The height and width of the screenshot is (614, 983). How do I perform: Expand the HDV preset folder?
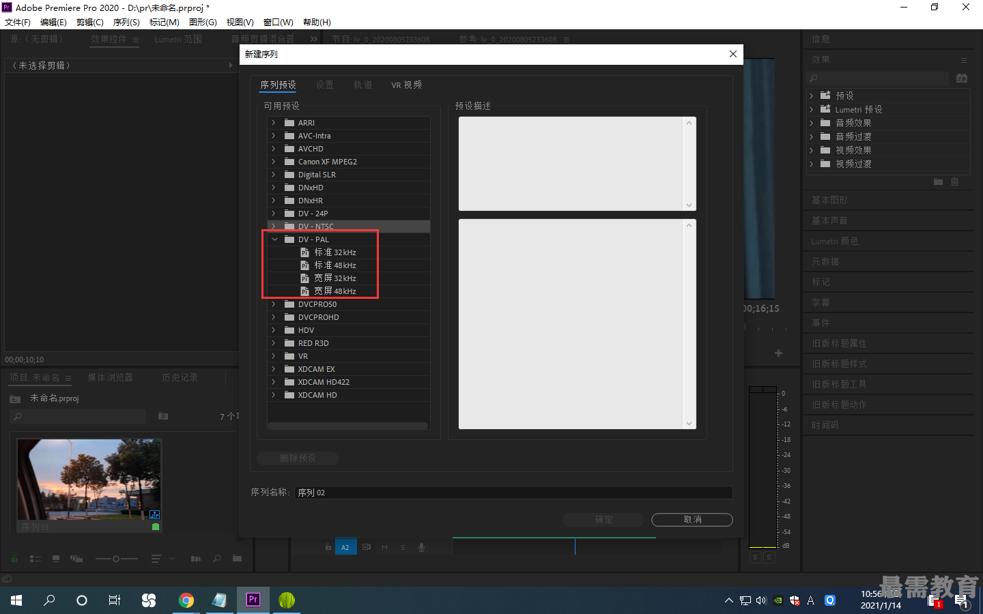pos(274,330)
